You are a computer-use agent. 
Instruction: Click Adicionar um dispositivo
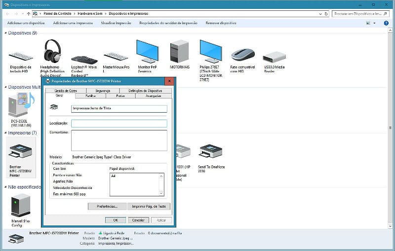click(x=26, y=23)
